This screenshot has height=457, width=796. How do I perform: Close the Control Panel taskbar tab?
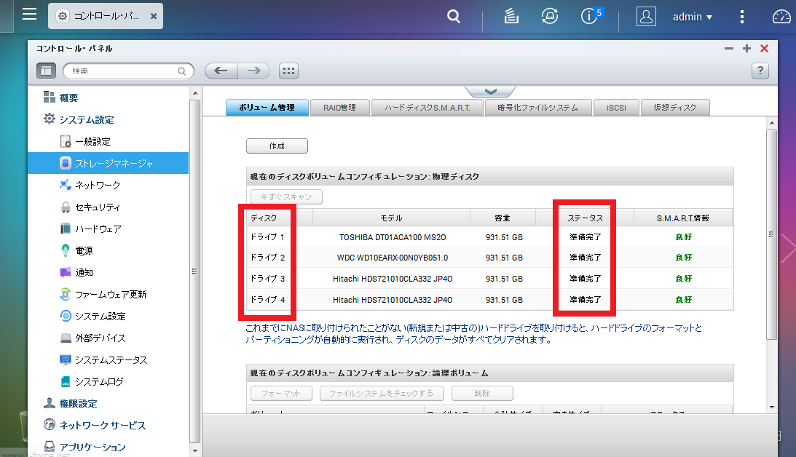point(154,16)
